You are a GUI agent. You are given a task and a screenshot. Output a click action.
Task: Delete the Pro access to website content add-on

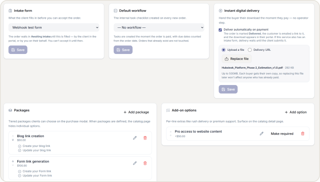tap(303, 134)
